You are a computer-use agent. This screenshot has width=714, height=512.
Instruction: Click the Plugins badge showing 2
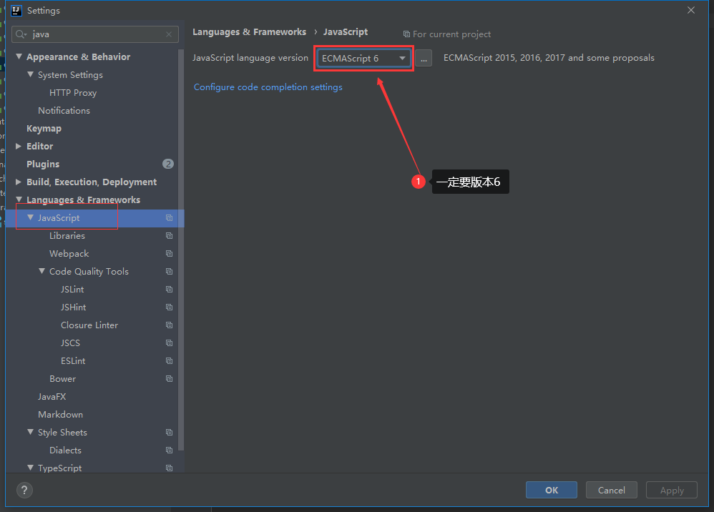[168, 164]
